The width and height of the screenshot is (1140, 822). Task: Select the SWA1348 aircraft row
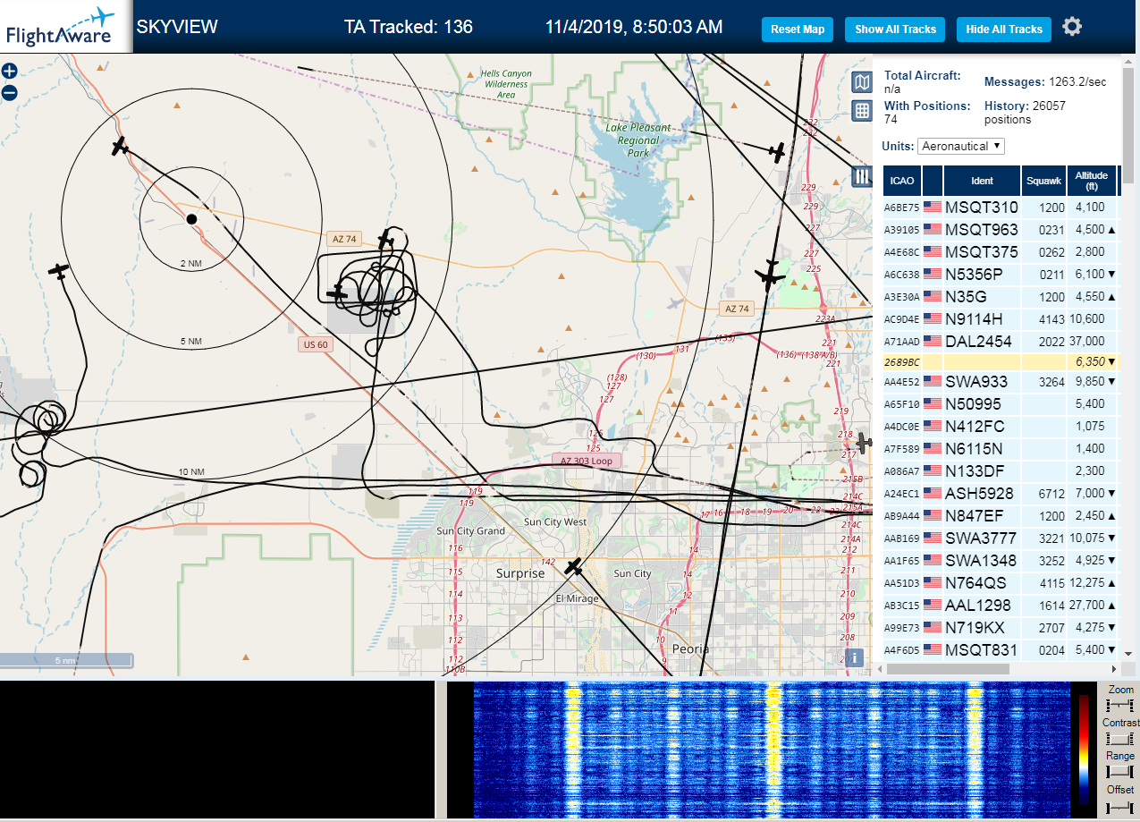(1001, 560)
